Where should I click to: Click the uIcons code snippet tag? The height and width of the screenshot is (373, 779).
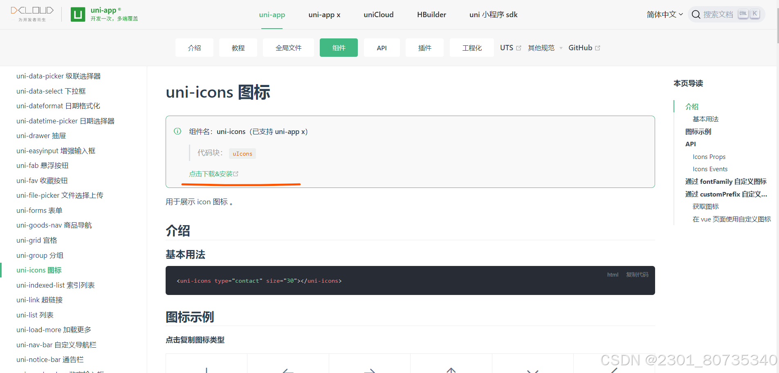[x=242, y=154]
